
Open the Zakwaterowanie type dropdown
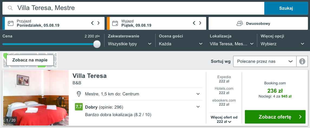[130, 44]
